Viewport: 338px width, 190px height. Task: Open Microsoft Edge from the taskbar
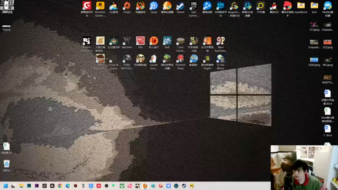point(68,186)
